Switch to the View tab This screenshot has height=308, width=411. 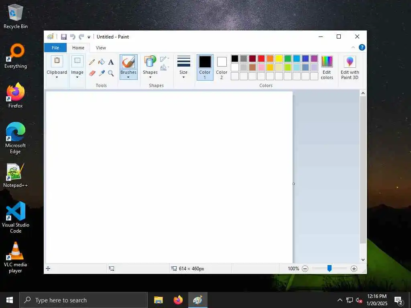point(101,48)
